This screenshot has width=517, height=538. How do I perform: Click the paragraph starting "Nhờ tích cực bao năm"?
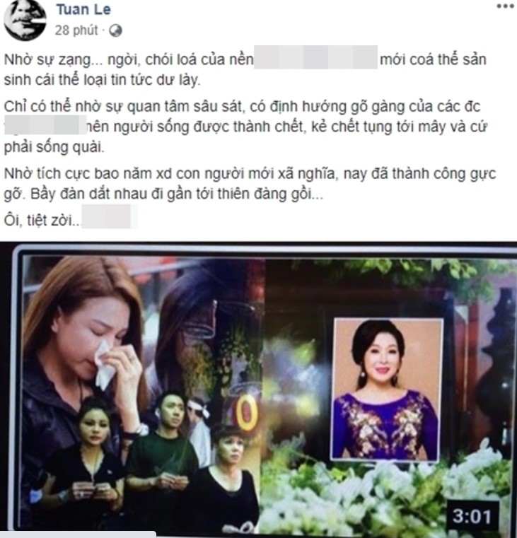tap(250, 184)
